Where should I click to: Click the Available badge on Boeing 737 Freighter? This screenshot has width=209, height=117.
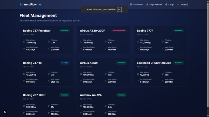(65, 30)
